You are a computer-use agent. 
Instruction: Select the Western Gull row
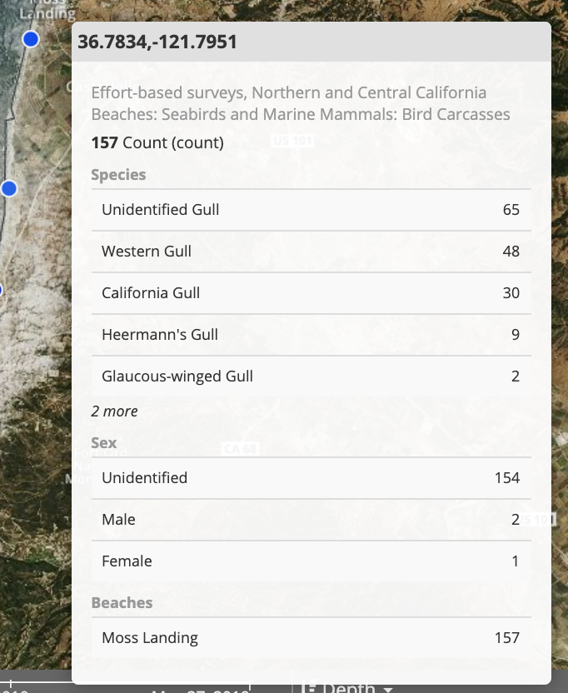pos(311,252)
